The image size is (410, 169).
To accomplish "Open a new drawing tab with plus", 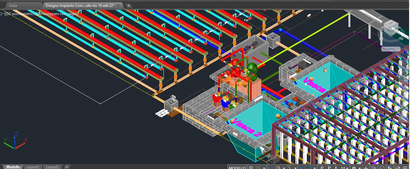I will click(x=128, y=5).
